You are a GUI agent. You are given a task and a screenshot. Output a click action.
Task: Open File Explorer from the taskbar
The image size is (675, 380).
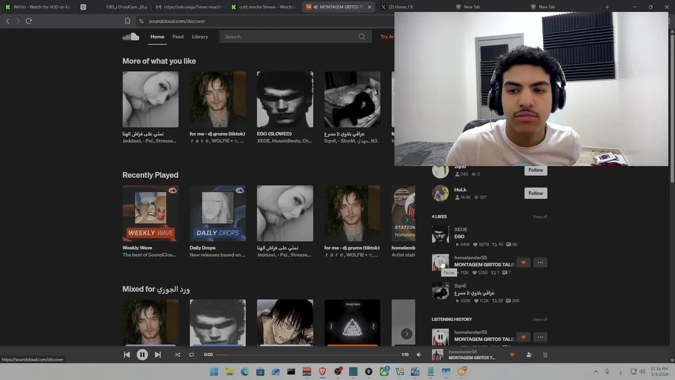point(229,372)
